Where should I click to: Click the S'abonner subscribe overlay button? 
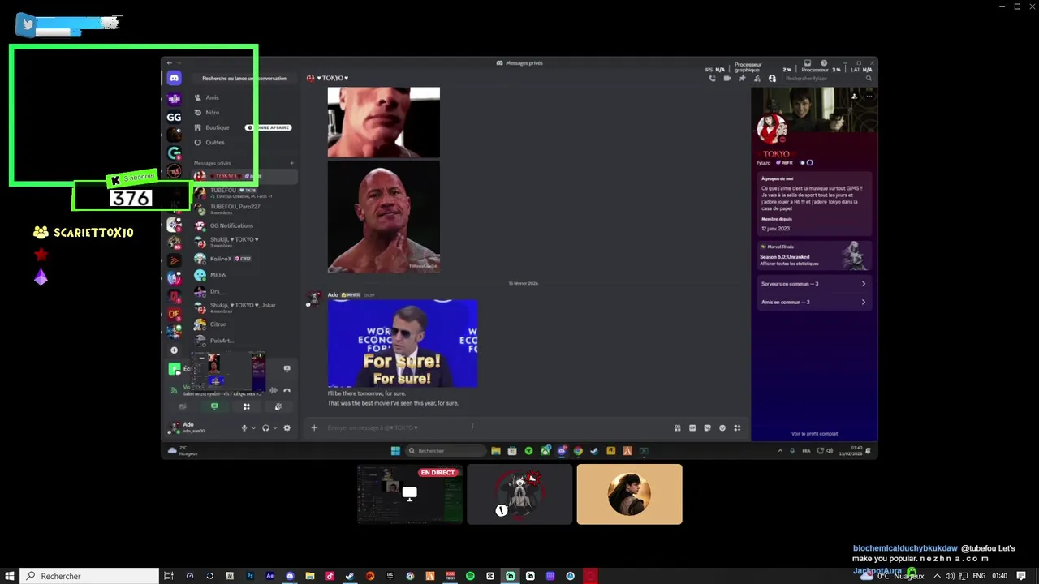tap(133, 178)
